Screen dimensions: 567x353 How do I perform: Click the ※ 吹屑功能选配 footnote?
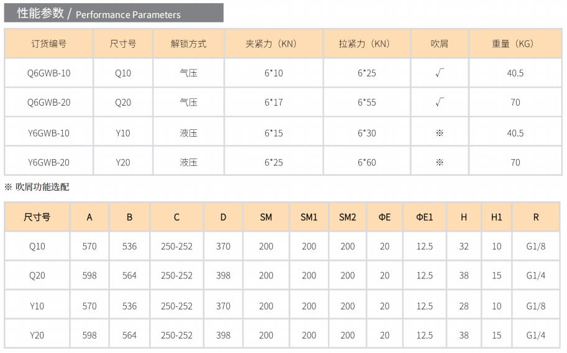point(37,187)
